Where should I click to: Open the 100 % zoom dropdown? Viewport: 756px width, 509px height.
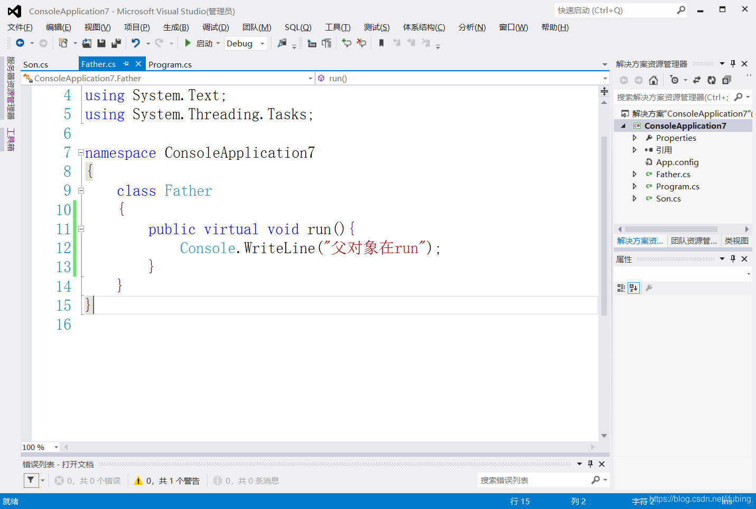(56, 447)
